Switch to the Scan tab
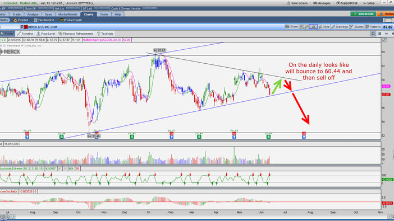The height and width of the screenshot is (221, 394). tap(48, 15)
